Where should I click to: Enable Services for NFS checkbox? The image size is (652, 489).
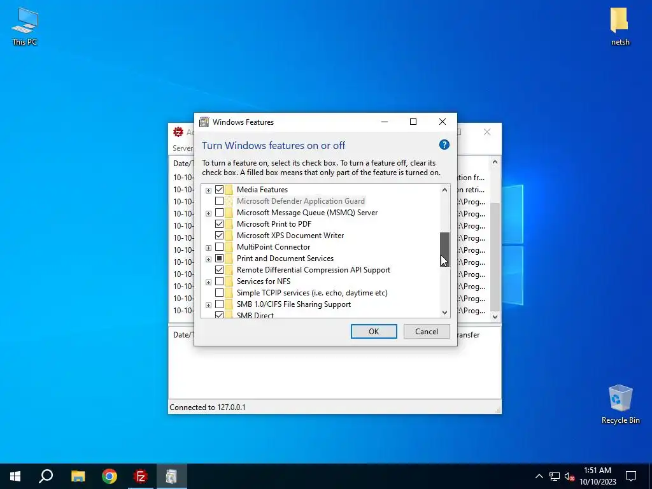[x=219, y=281]
